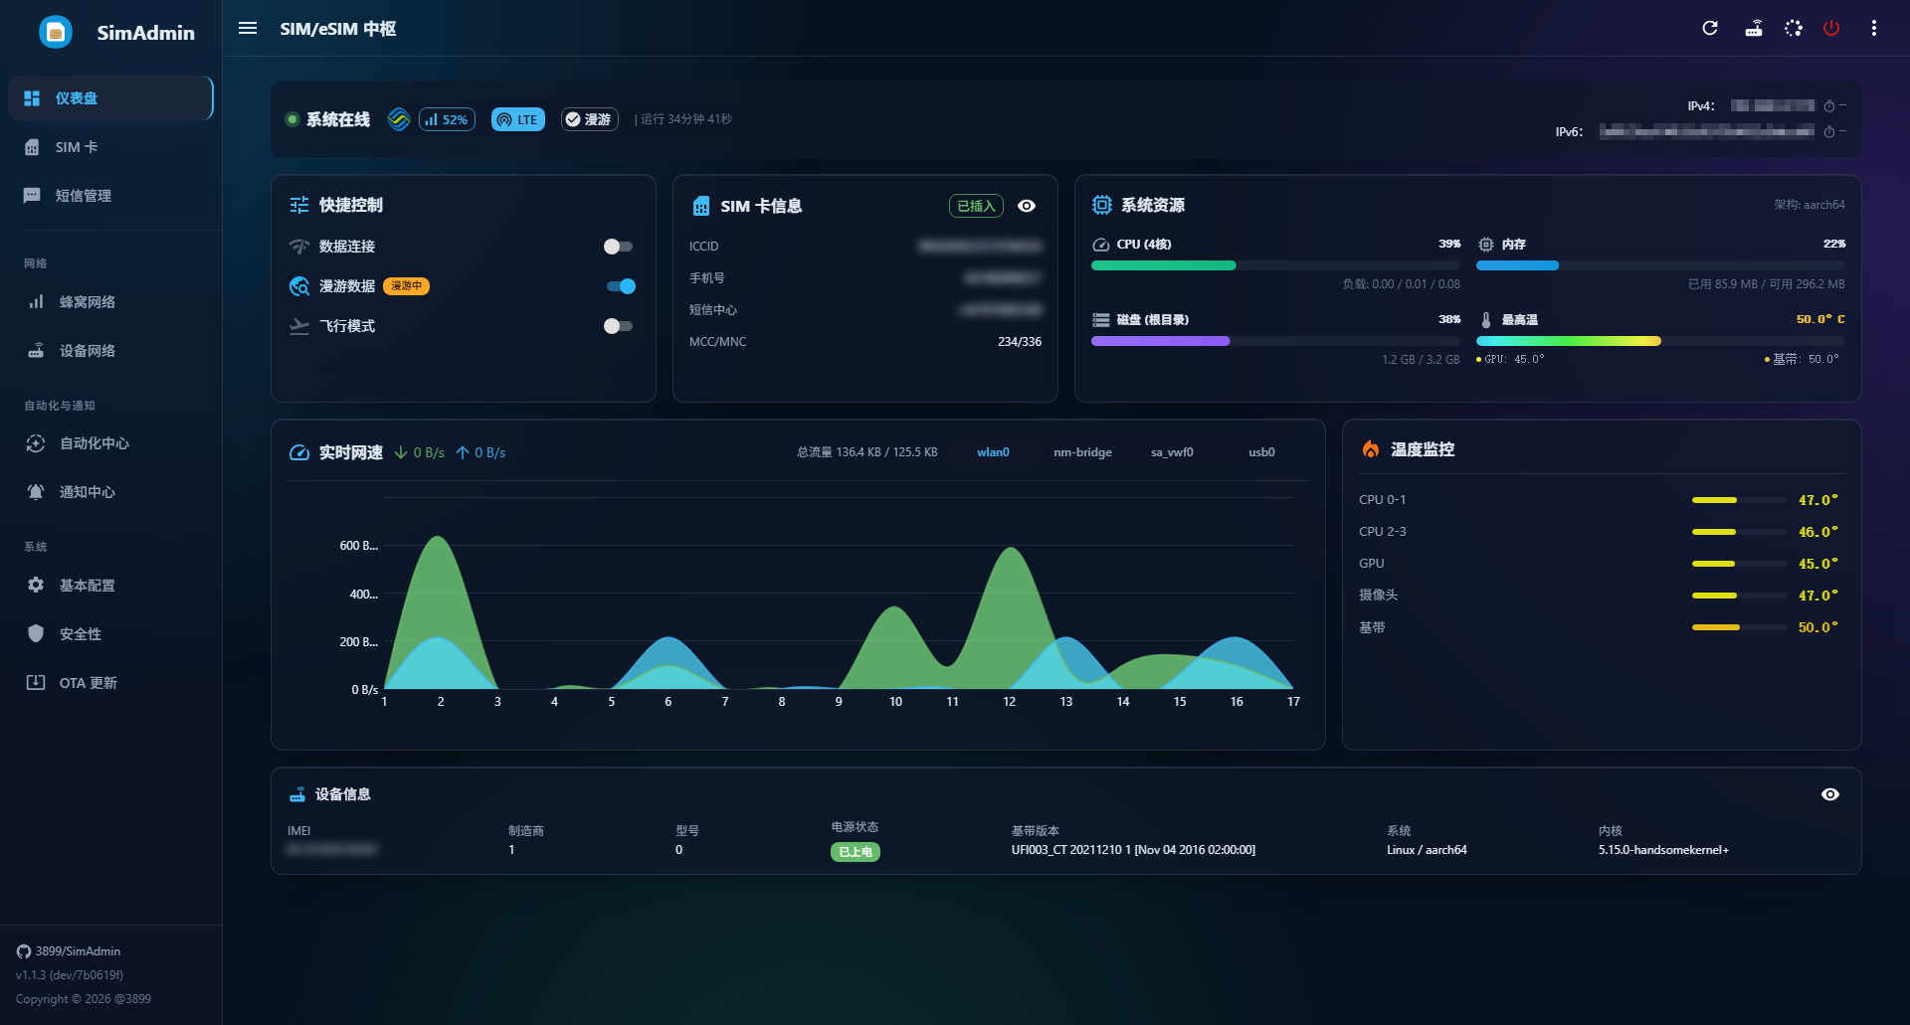Click the LTE network badge
This screenshot has height=1025, width=1910.
518,119
